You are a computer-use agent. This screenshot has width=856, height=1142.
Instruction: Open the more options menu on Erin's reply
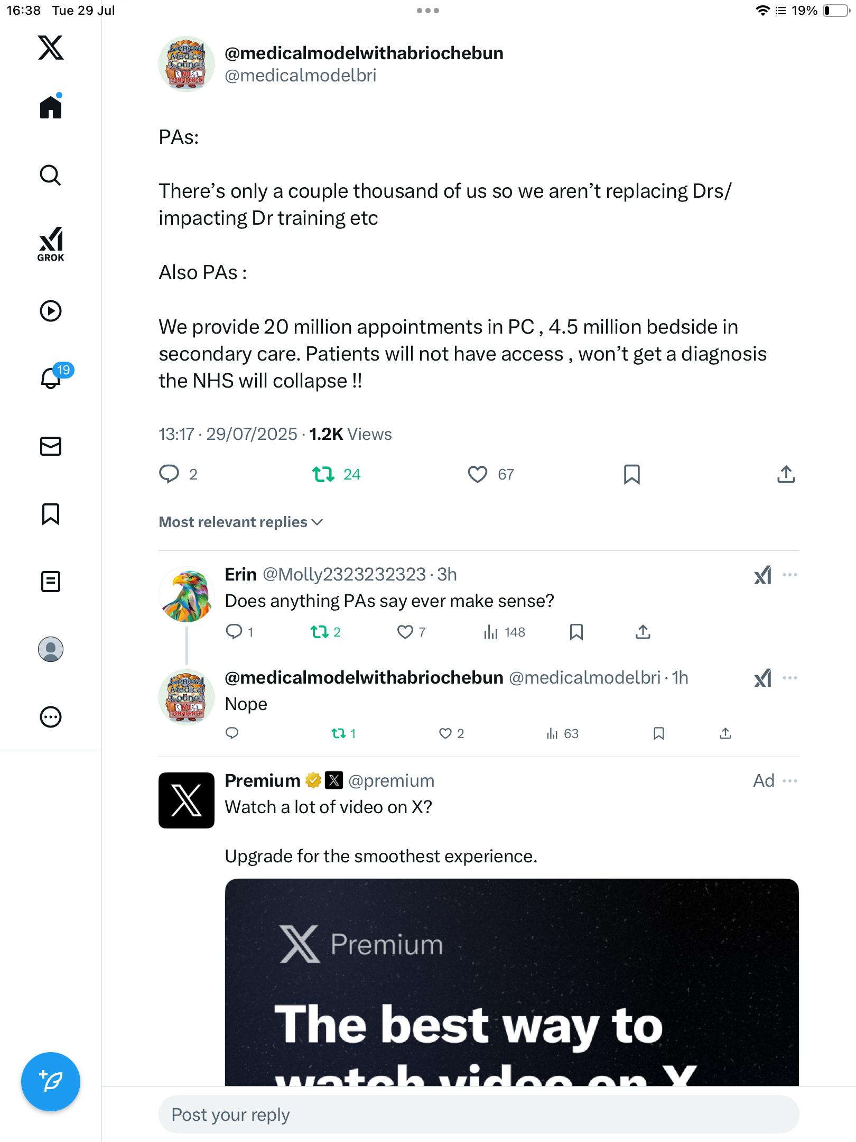[x=790, y=575]
